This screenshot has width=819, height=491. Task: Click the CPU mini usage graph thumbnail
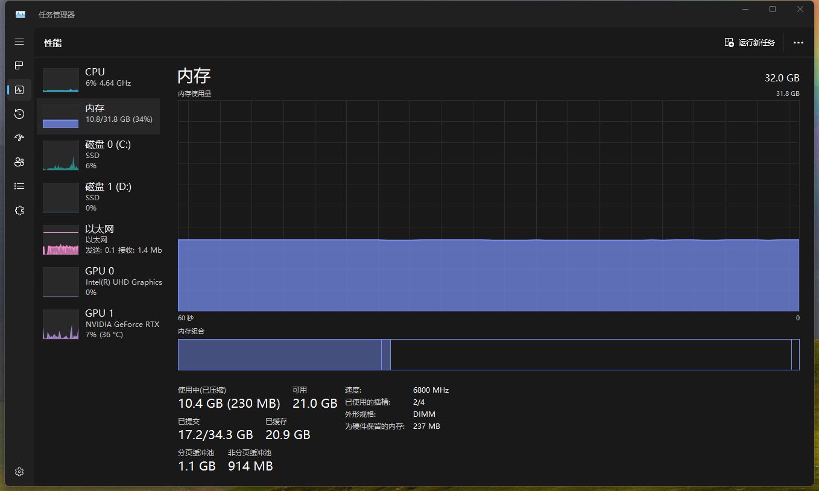[x=61, y=80]
